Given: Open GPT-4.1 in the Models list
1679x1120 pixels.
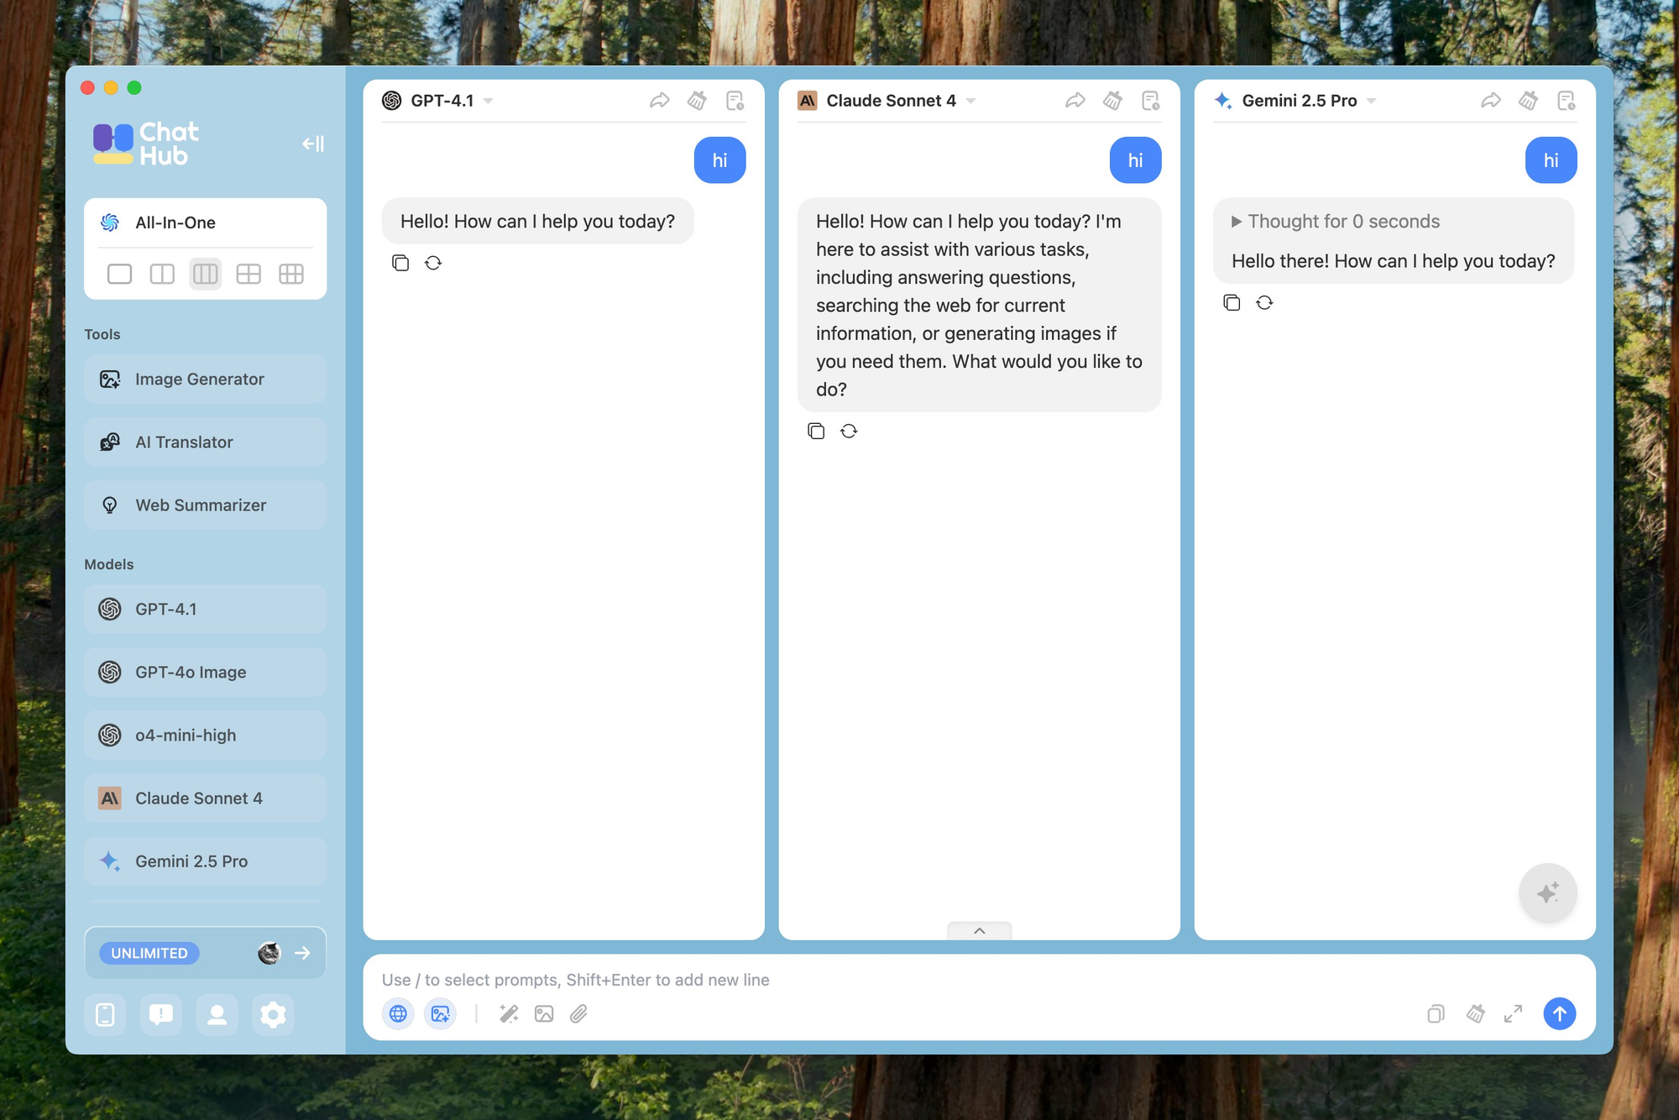Looking at the screenshot, I should (x=205, y=609).
